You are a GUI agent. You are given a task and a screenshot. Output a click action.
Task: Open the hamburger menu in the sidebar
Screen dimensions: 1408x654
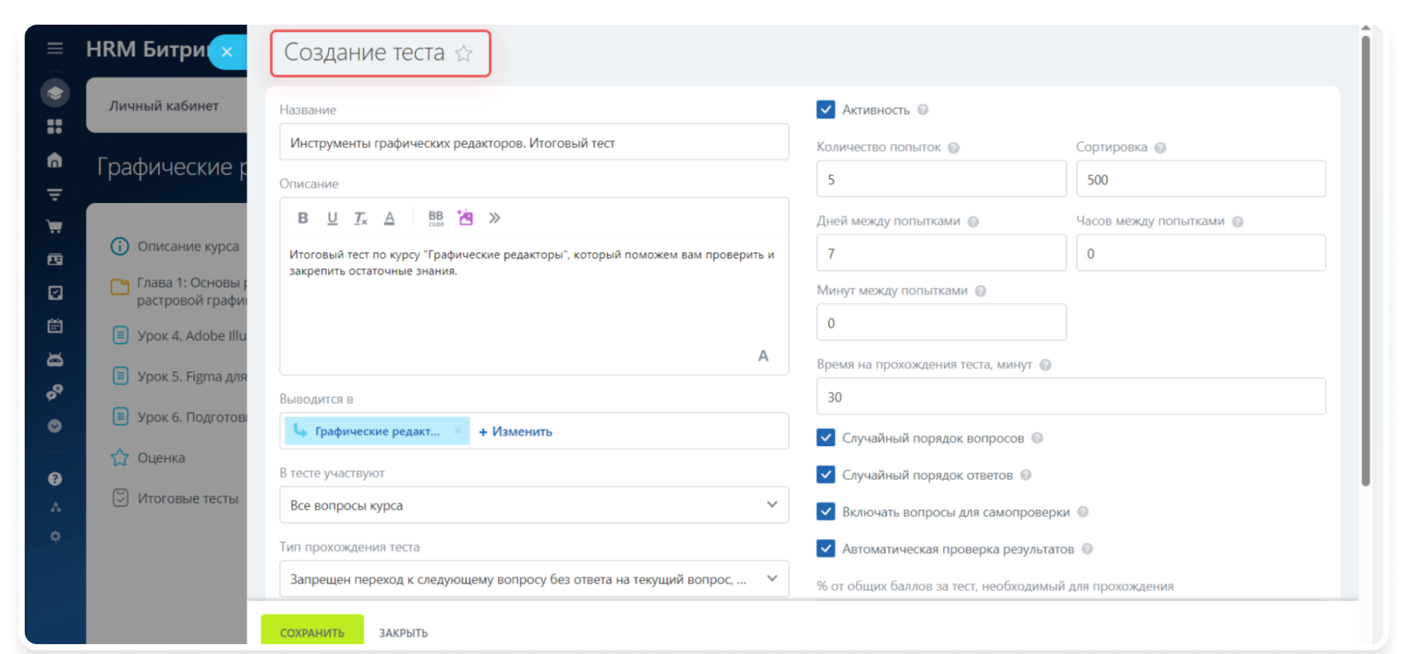(55, 48)
